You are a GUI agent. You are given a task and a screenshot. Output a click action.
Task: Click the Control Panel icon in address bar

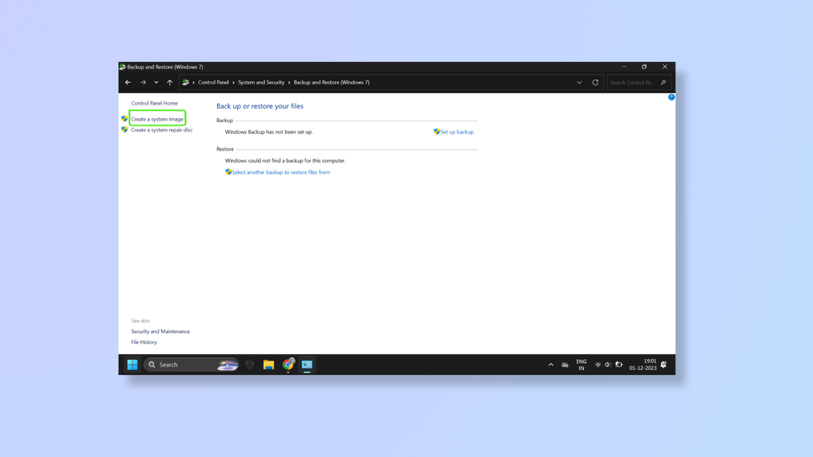[x=185, y=82]
